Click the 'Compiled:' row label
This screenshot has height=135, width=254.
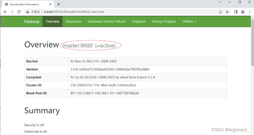(x=34, y=77)
